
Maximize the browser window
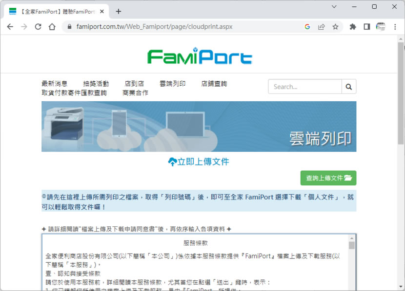pos(374,7)
